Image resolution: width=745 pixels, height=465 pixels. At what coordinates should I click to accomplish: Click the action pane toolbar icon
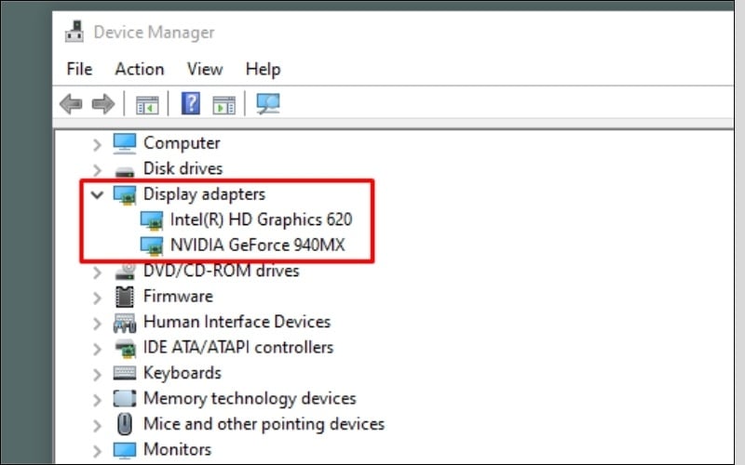coord(223,104)
